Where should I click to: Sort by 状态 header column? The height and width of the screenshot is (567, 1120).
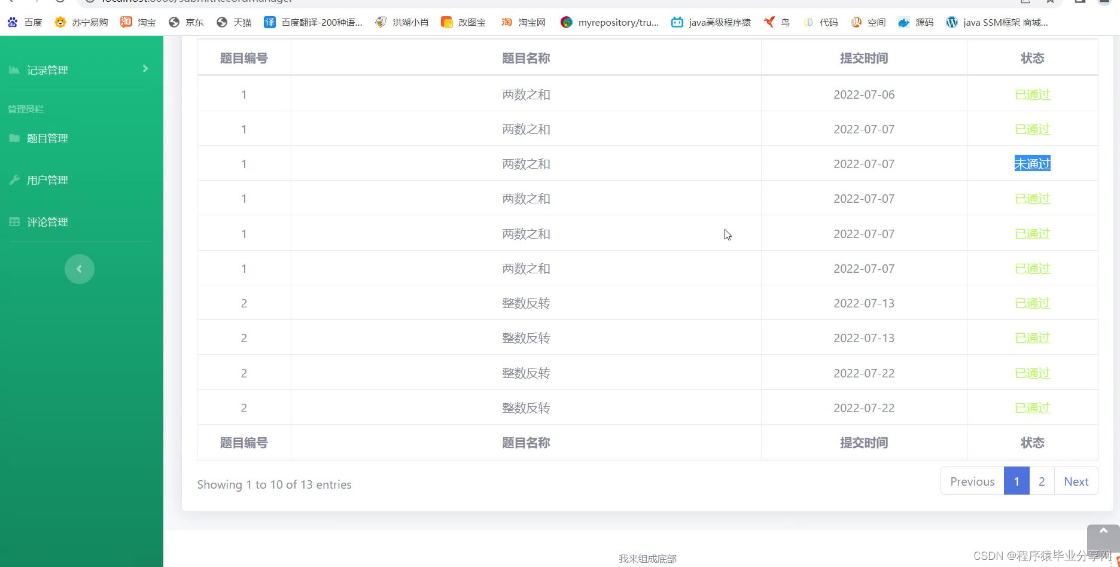(x=1033, y=58)
